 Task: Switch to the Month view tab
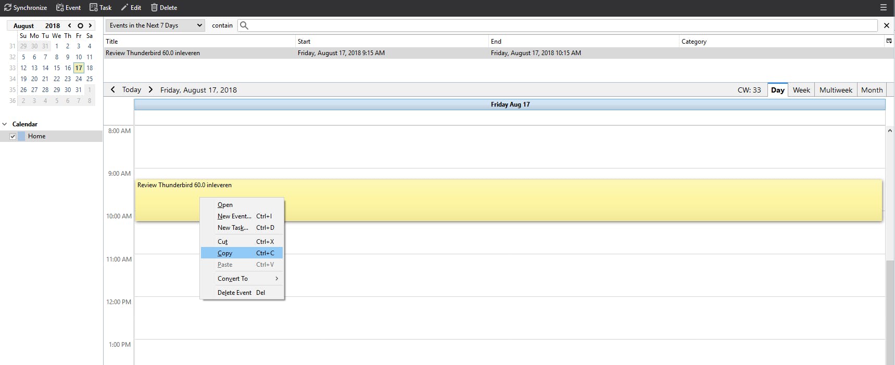tap(872, 90)
